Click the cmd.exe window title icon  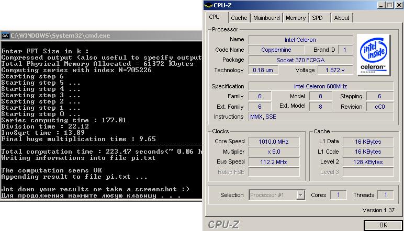(5, 36)
